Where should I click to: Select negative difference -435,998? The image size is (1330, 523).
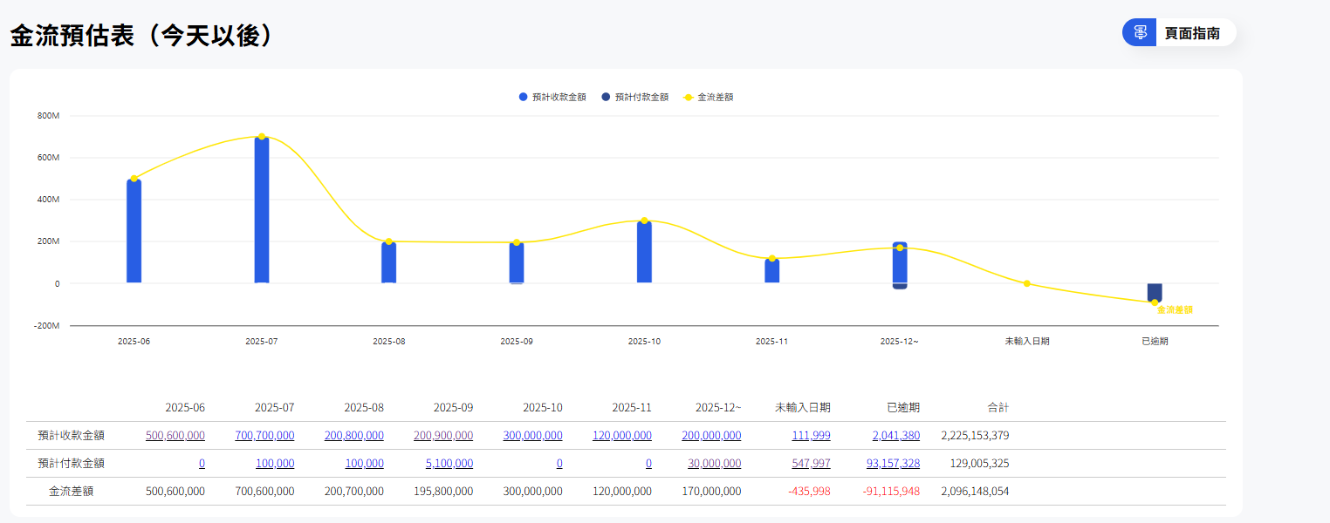[809, 492]
